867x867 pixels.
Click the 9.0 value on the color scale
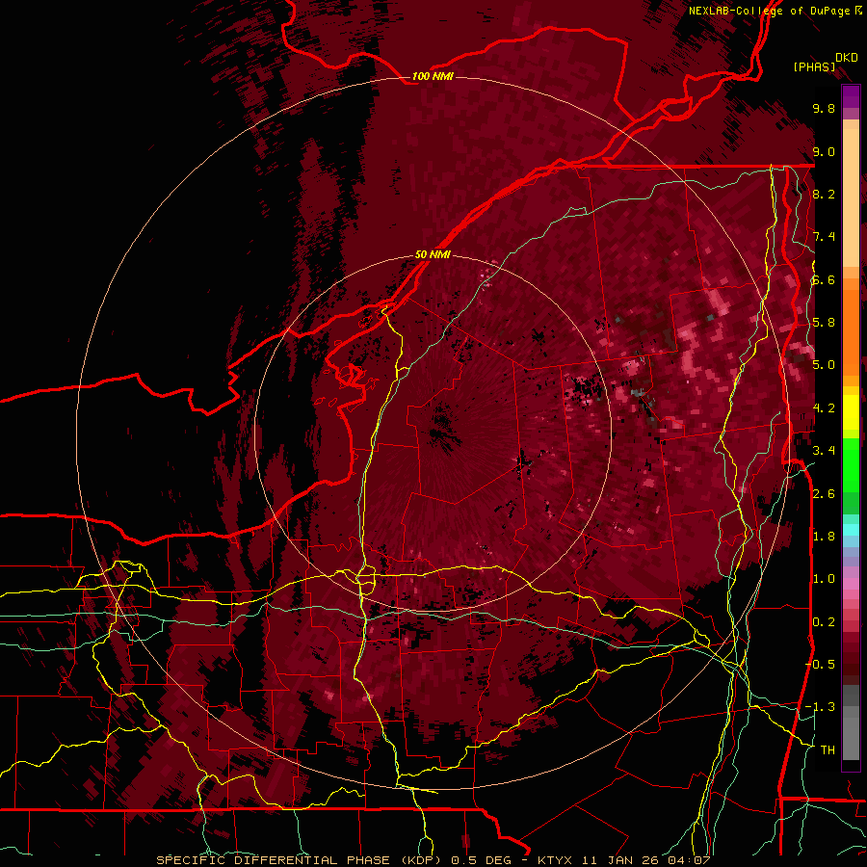pos(824,151)
